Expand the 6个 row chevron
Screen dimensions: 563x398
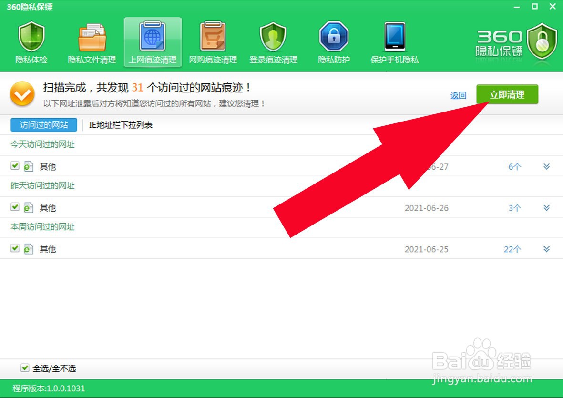(x=546, y=166)
